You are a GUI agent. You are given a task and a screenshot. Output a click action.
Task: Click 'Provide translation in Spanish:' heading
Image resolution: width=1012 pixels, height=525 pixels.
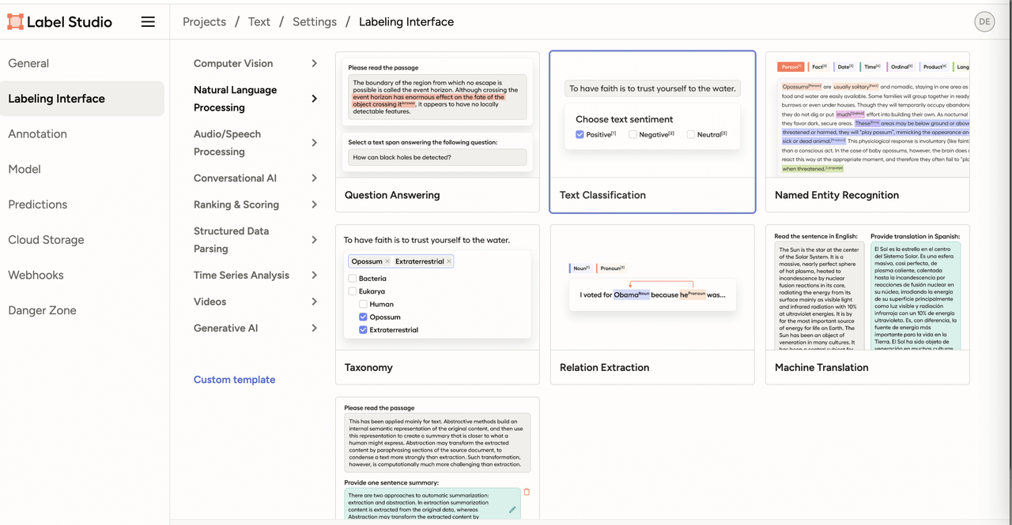pos(915,236)
